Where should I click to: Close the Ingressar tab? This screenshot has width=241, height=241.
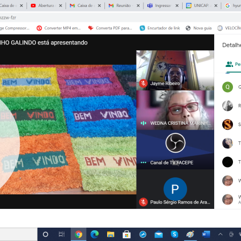(x=177, y=6)
